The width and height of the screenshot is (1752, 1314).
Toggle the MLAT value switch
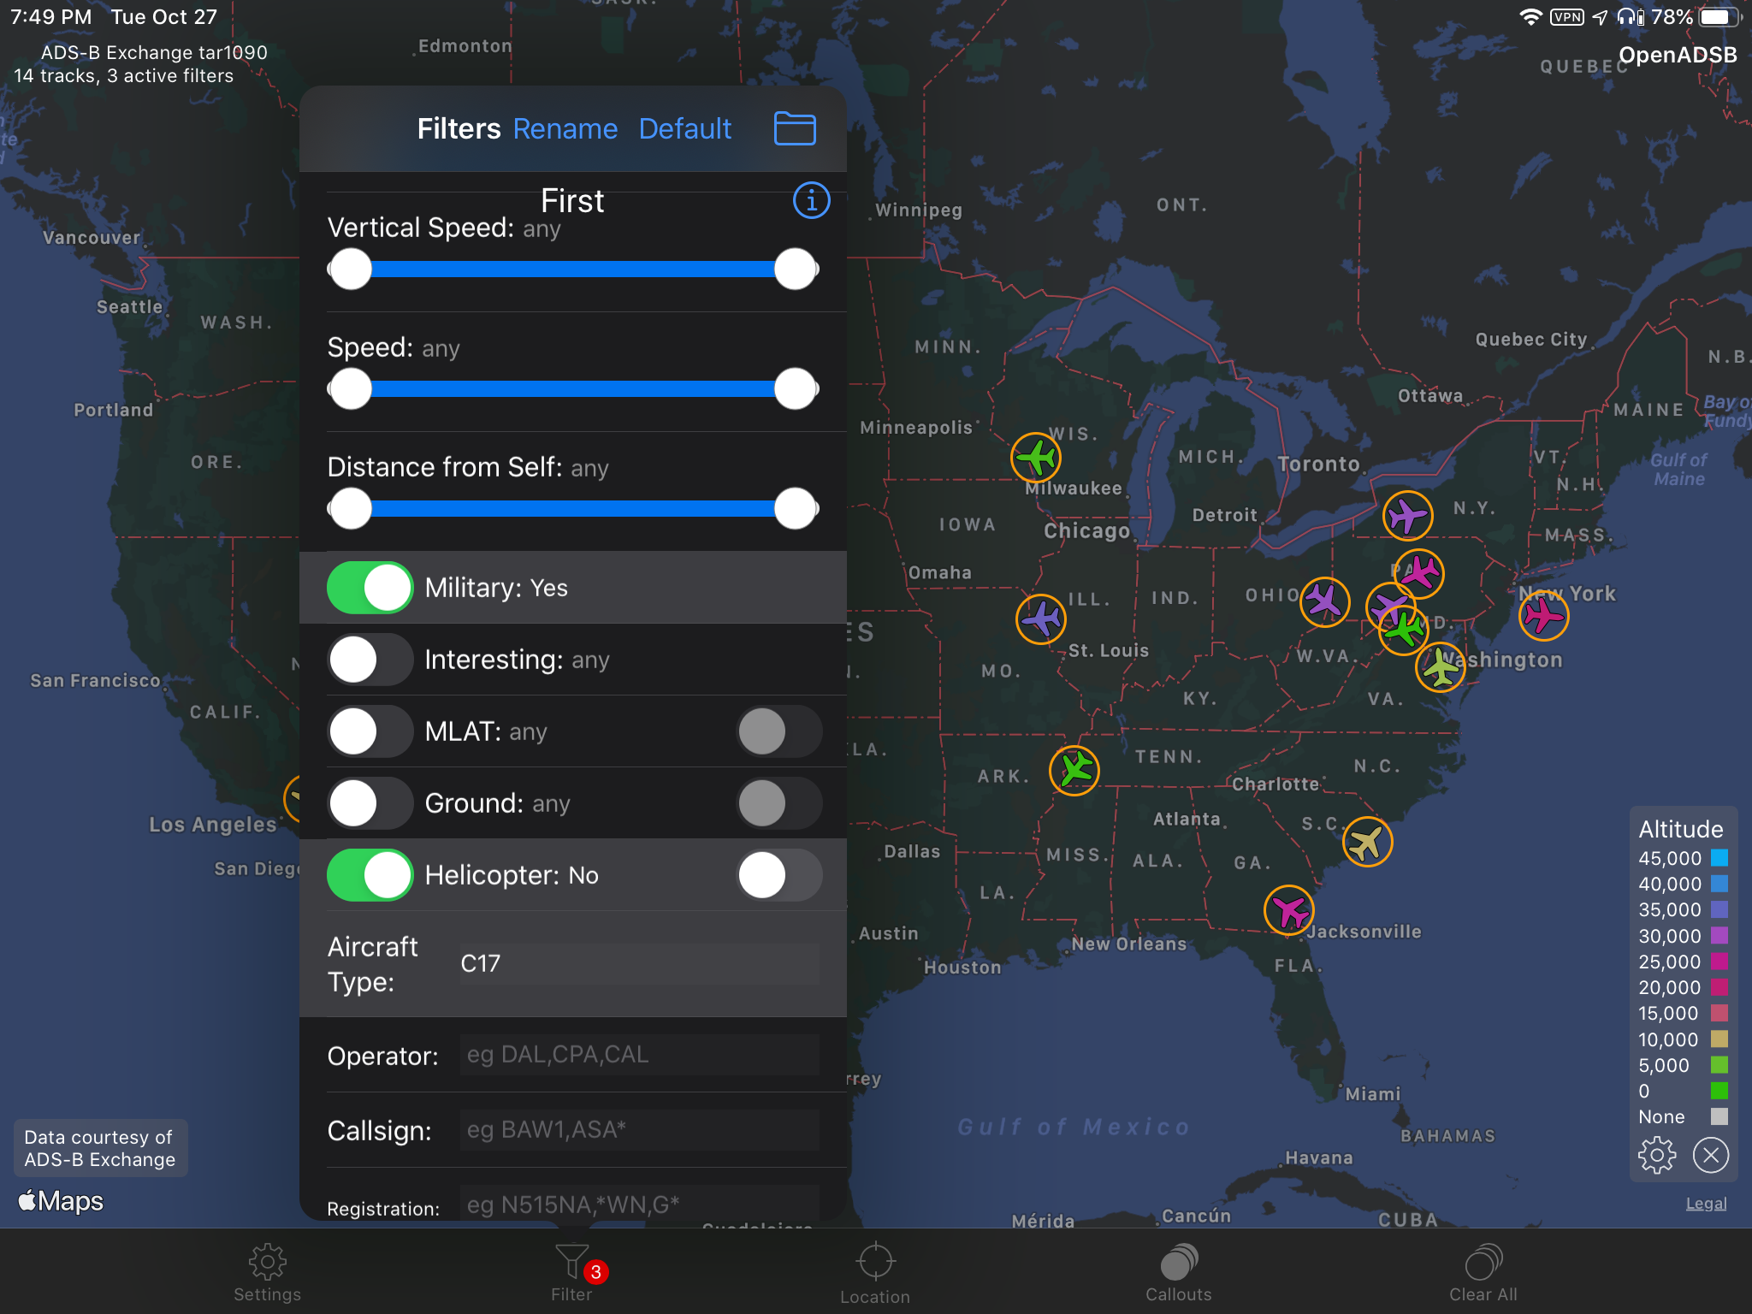tap(779, 731)
